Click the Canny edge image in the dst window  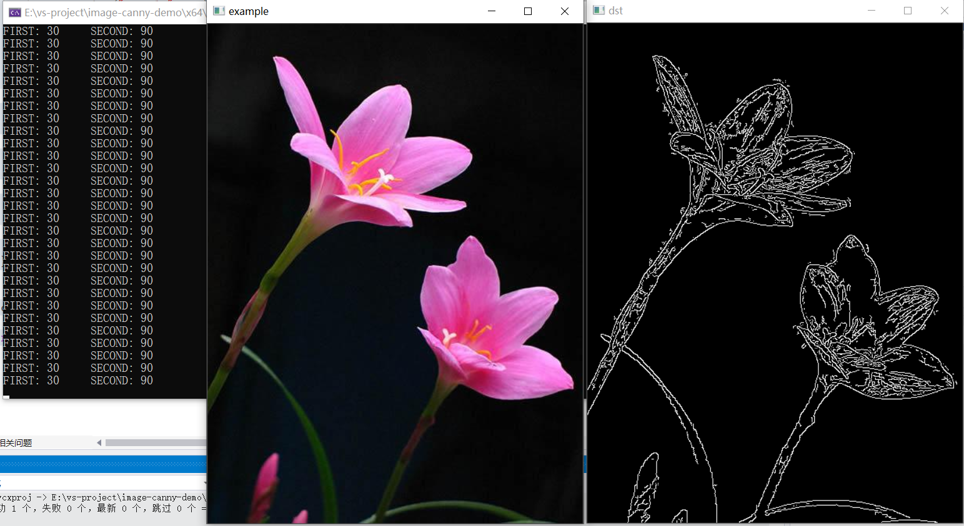coord(775,273)
